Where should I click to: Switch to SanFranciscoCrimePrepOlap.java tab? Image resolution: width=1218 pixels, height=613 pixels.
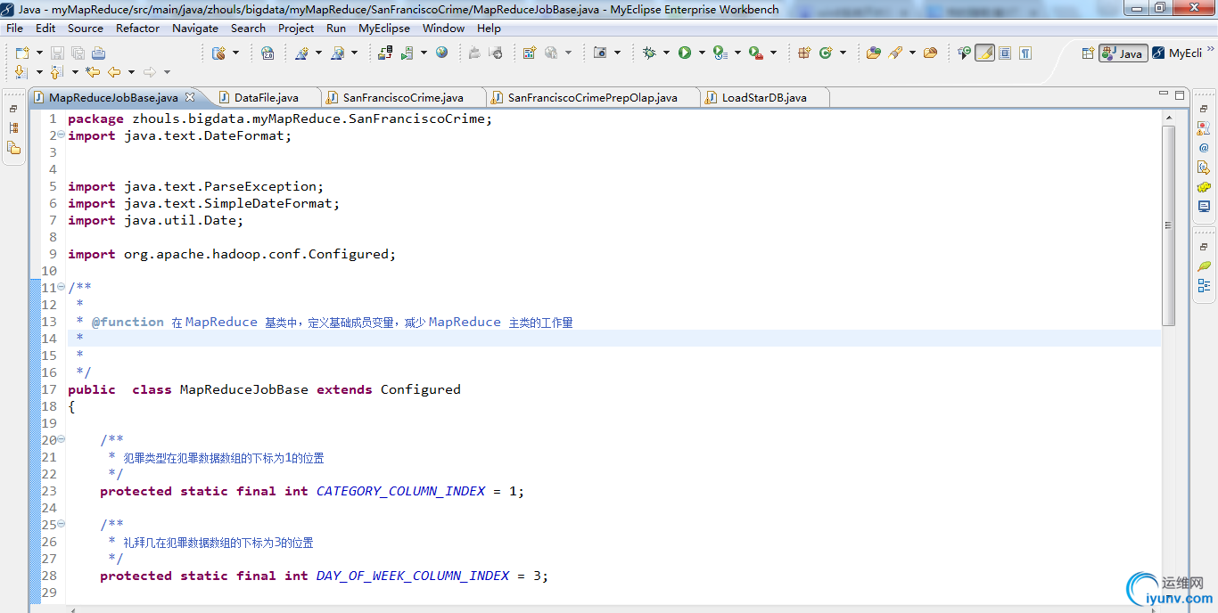[x=592, y=97]
